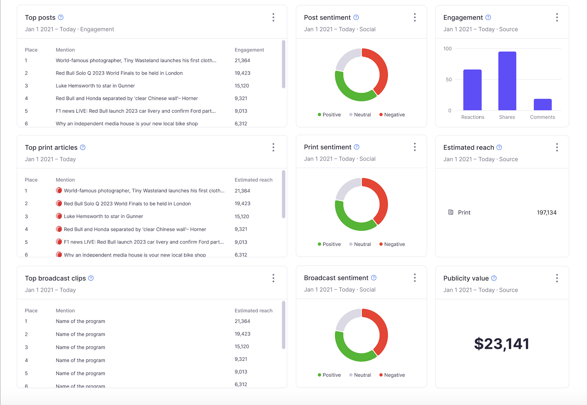Open Red Bull Solo Q print article
The height and width of the screenshot is (405, 587).
click(x=127, y=204)
